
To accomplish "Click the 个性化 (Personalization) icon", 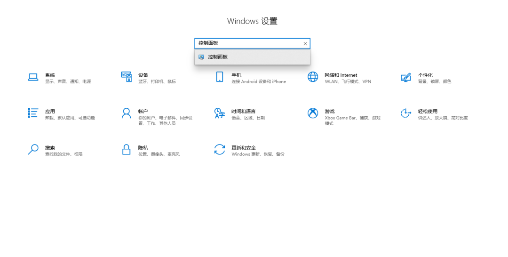I will 406,77.
